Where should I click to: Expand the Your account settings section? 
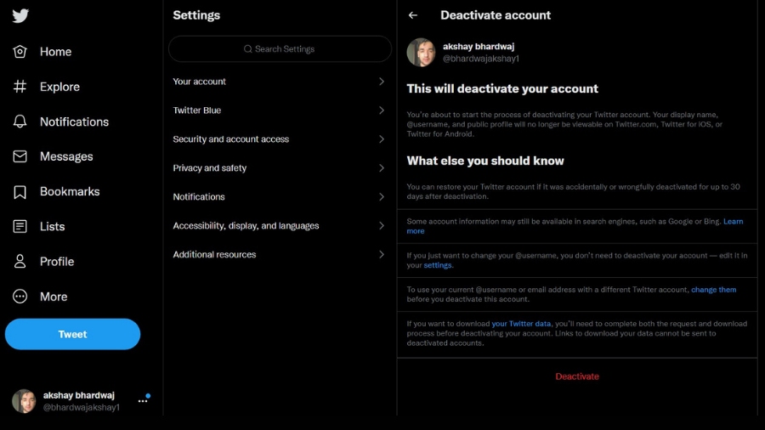382,82
